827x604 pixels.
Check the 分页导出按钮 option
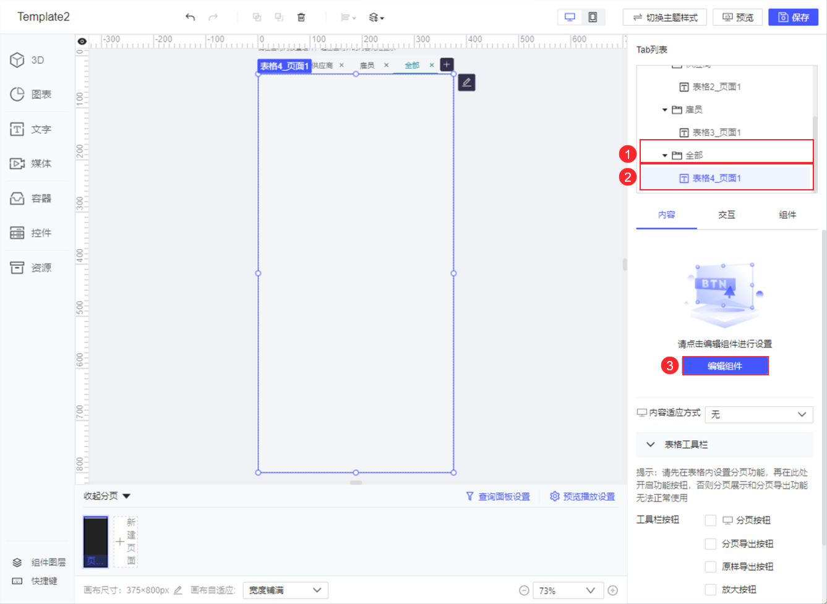[x=710, y=543]
